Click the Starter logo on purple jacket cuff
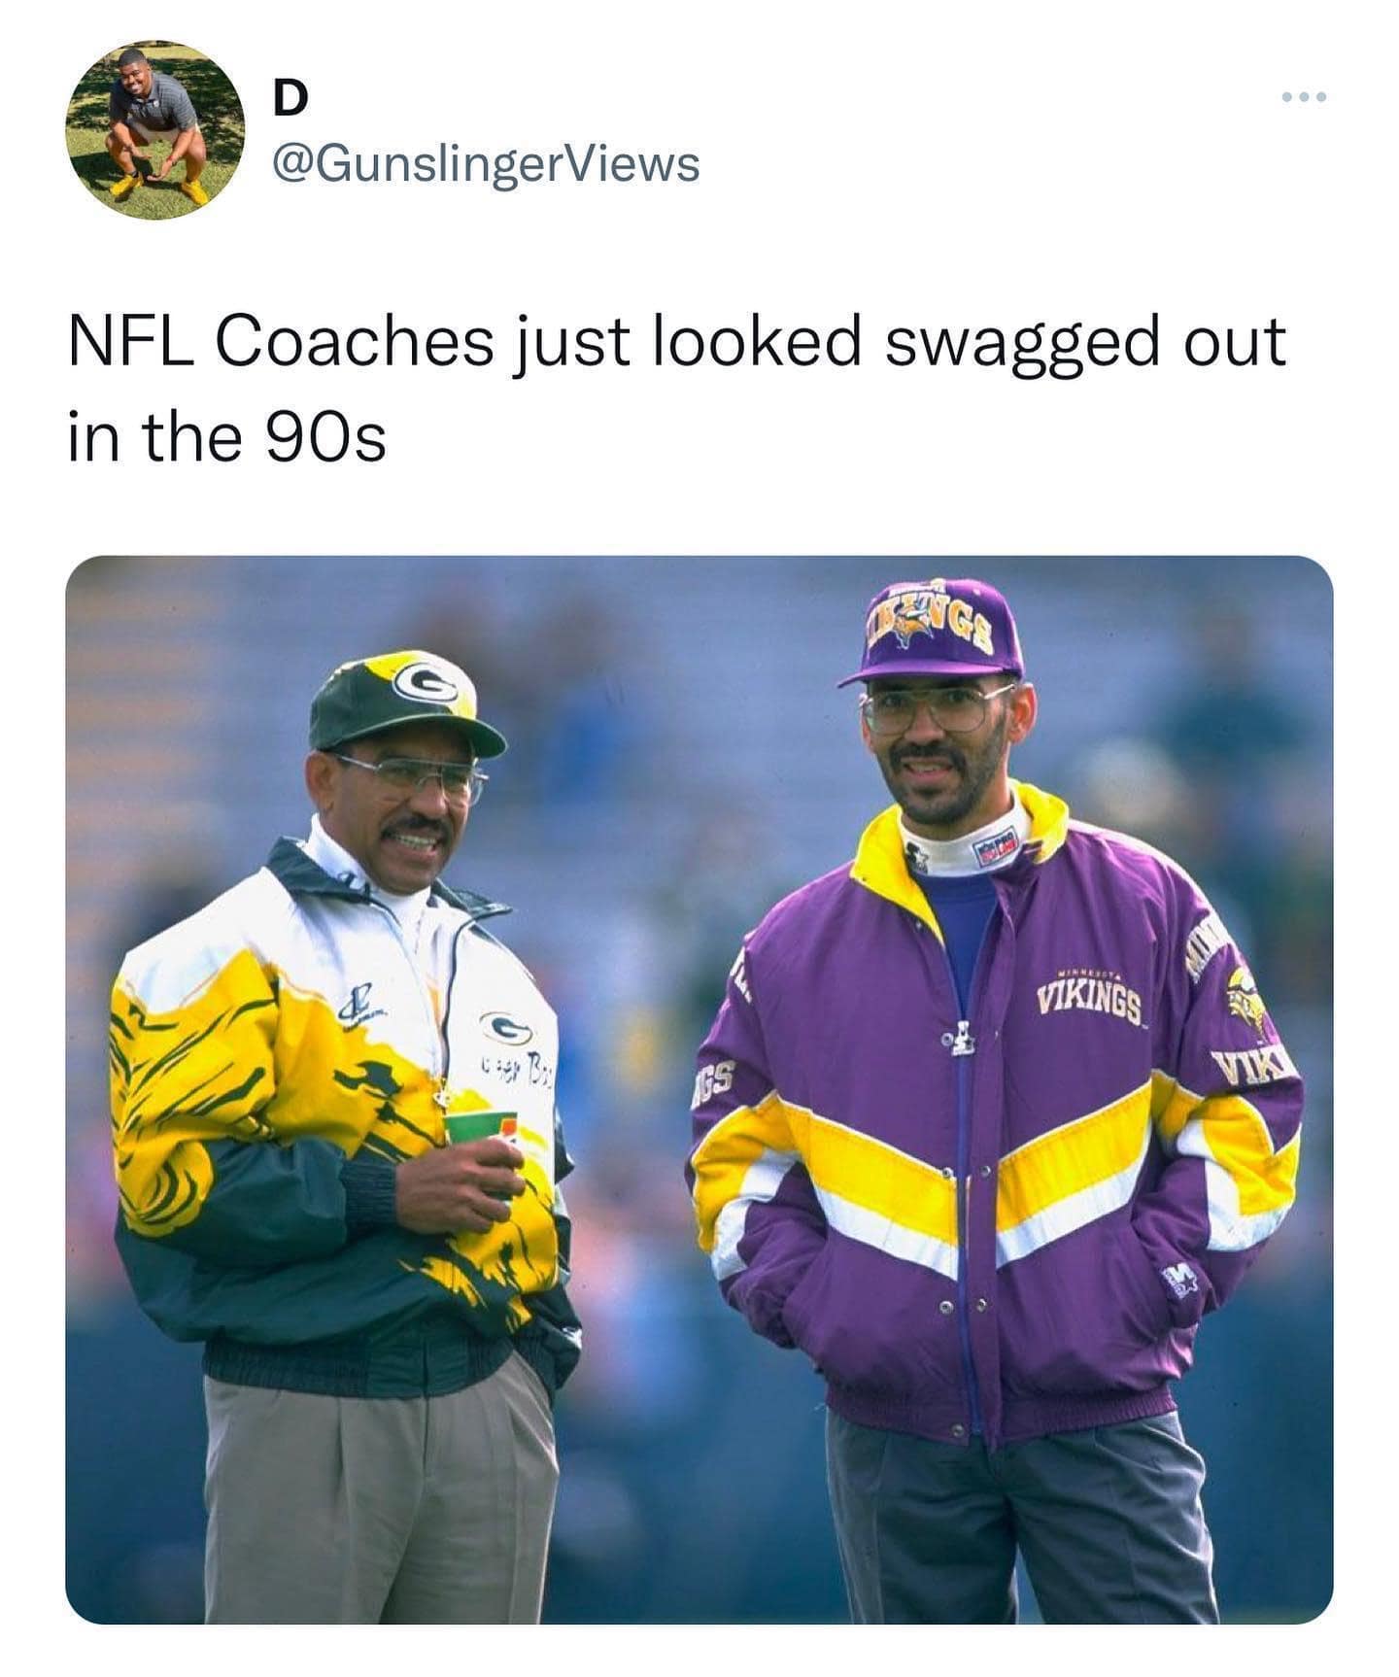1399x1677 pixels. [x=1181, y=1283]
